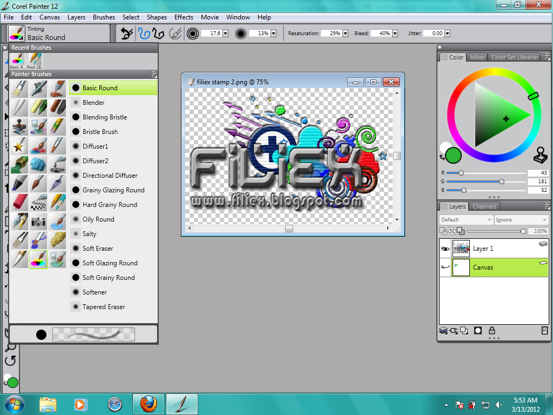Open the Brushes menu
Screen dimensions: 553x415
[104, 17]
